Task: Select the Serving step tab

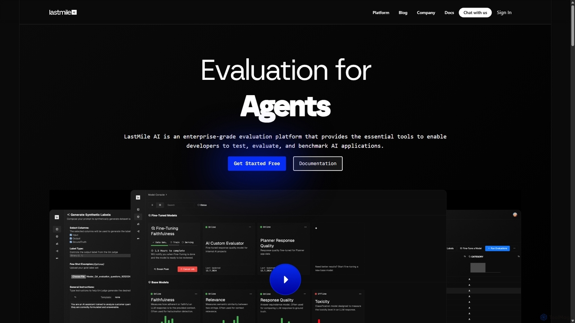Action: click(188, 242)
